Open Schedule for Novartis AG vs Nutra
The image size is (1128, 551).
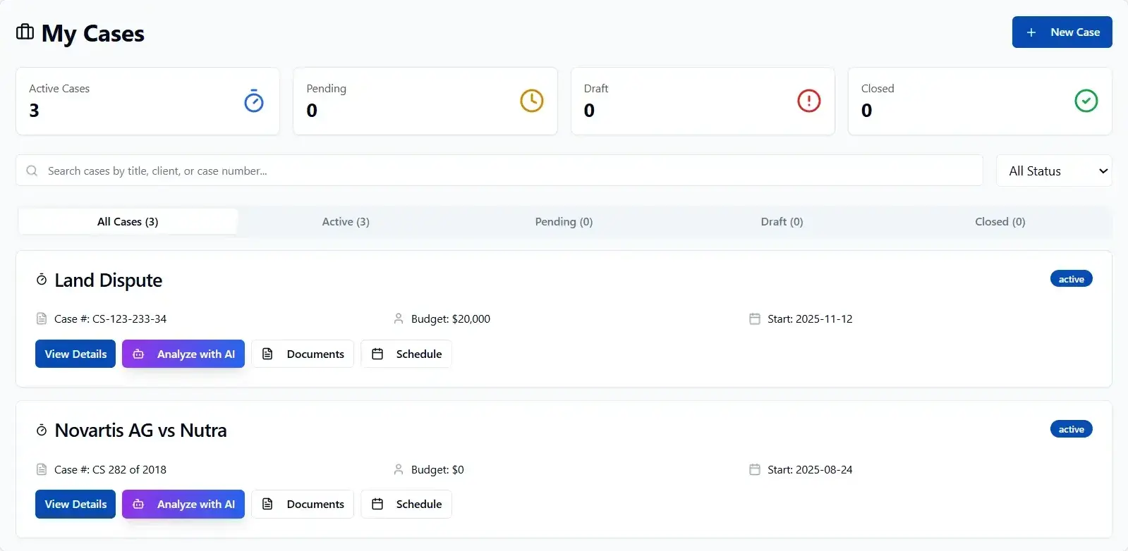coord(406,504)
